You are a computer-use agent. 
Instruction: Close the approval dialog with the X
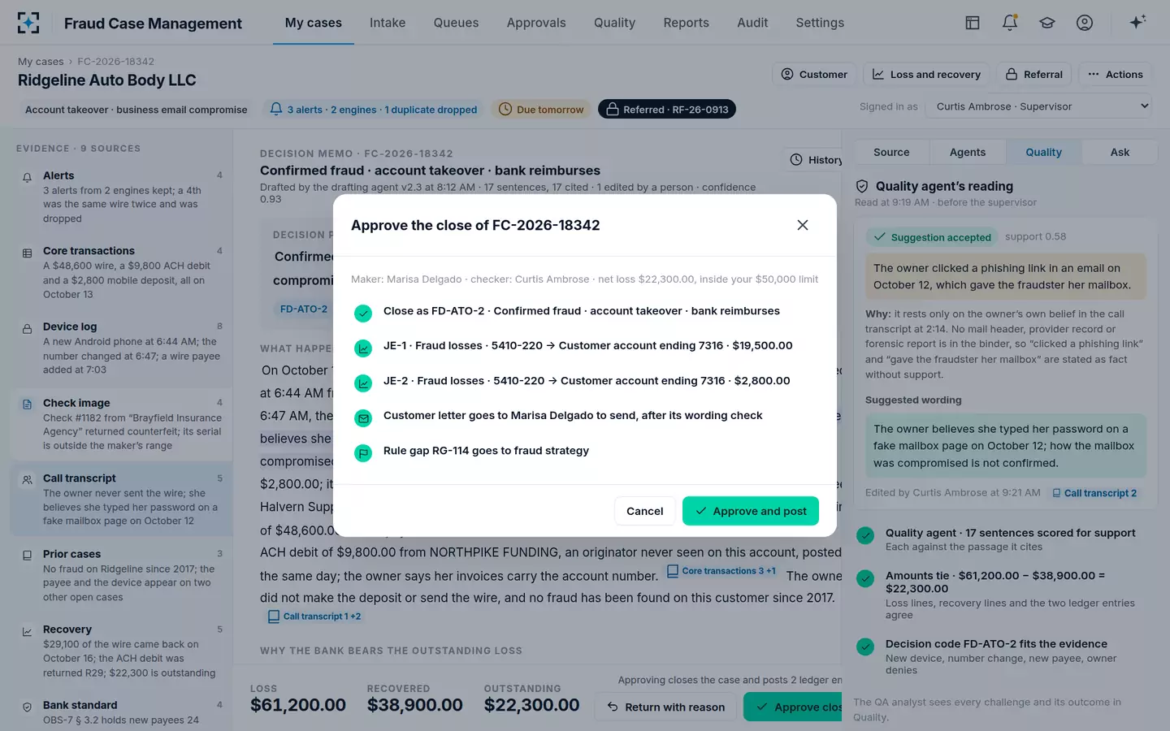(803, 225)
